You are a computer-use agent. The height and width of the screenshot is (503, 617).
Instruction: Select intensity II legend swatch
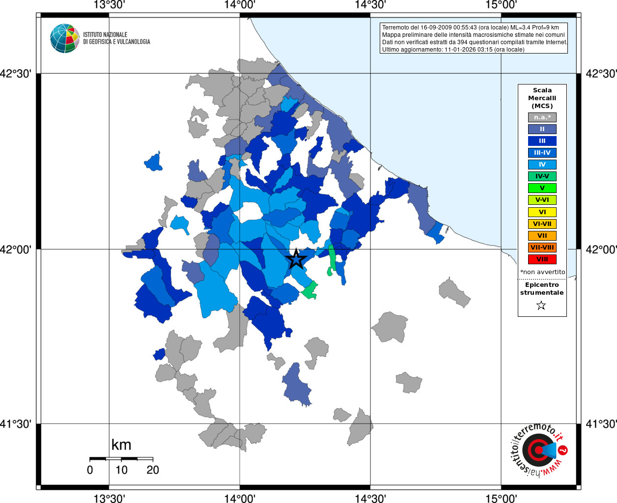pyautogui.click(x=542, y=129)
